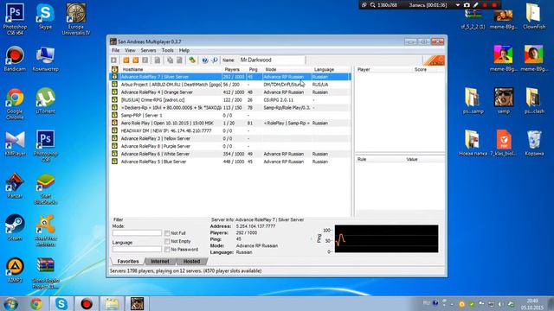Open Chrome from the taskbar
Image resolution: width=554 pixels, height=311 pixels.
coord(36,303)
